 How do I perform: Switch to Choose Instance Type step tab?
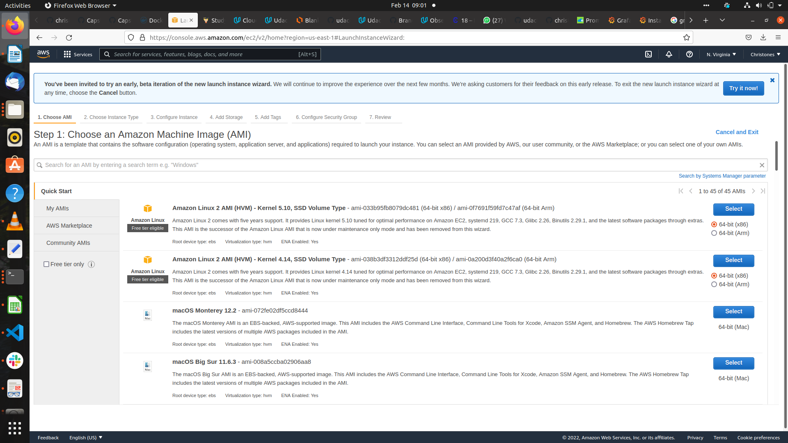point(111,117)
